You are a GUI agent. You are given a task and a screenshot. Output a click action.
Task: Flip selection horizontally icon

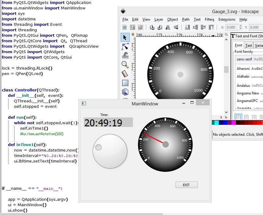tap(168, 27)
